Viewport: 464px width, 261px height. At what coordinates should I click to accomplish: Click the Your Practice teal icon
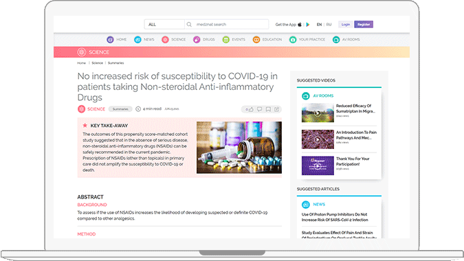[293, 39]
